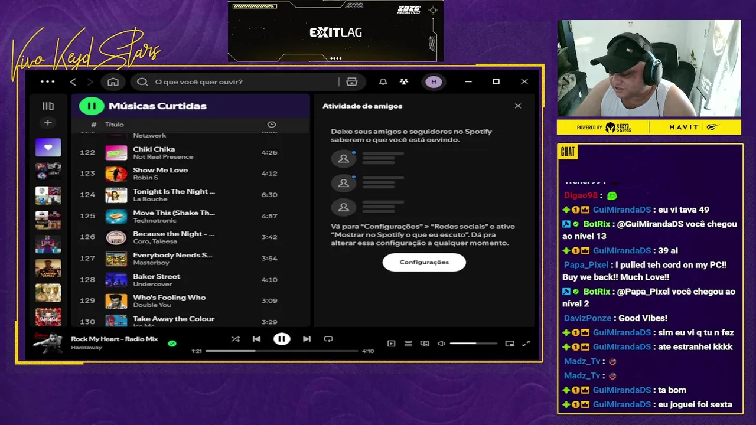This screenshot has height=425, width=756.
Task: Open artist 'Technotronic'
Action: [154, 220]
